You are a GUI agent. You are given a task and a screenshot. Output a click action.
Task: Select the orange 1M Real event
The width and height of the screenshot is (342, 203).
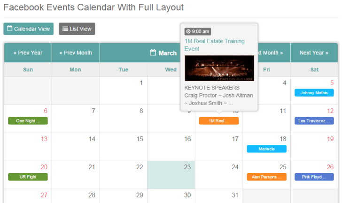coord(219,121)
